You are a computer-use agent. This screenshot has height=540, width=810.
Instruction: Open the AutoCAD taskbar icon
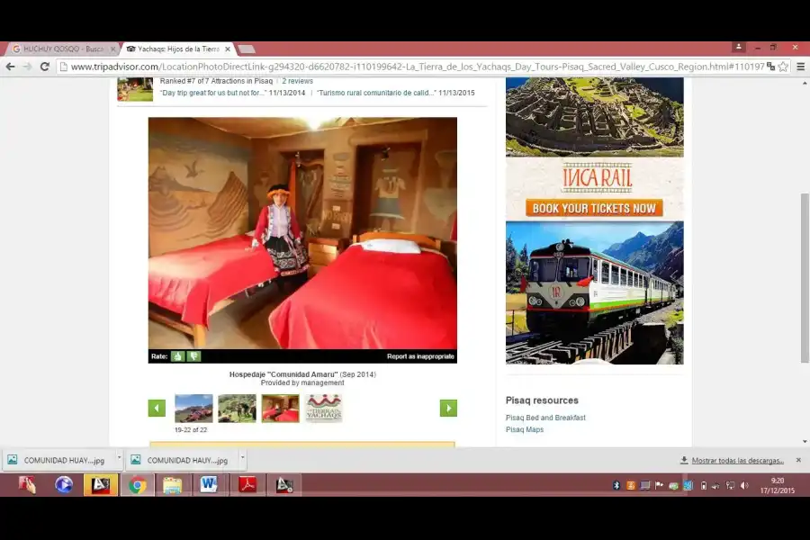point(100,485)
